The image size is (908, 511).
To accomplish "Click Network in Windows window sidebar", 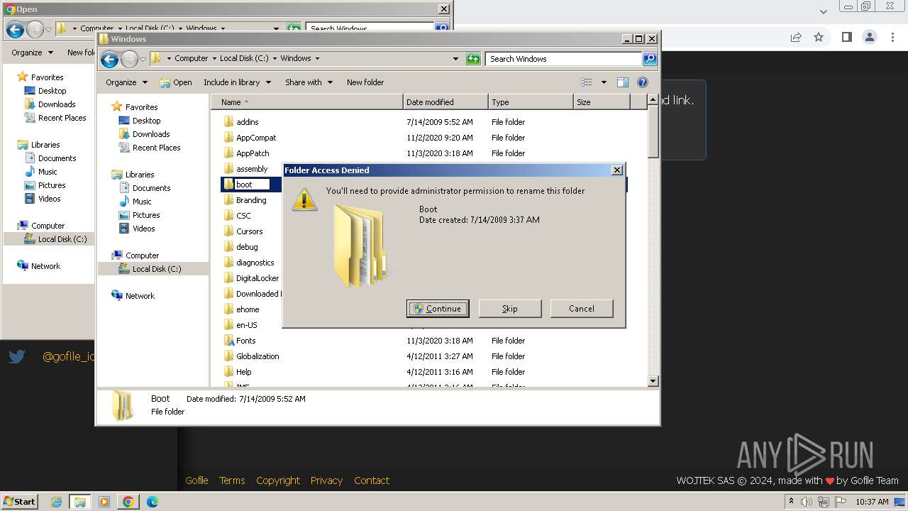I will click(140, 296).
